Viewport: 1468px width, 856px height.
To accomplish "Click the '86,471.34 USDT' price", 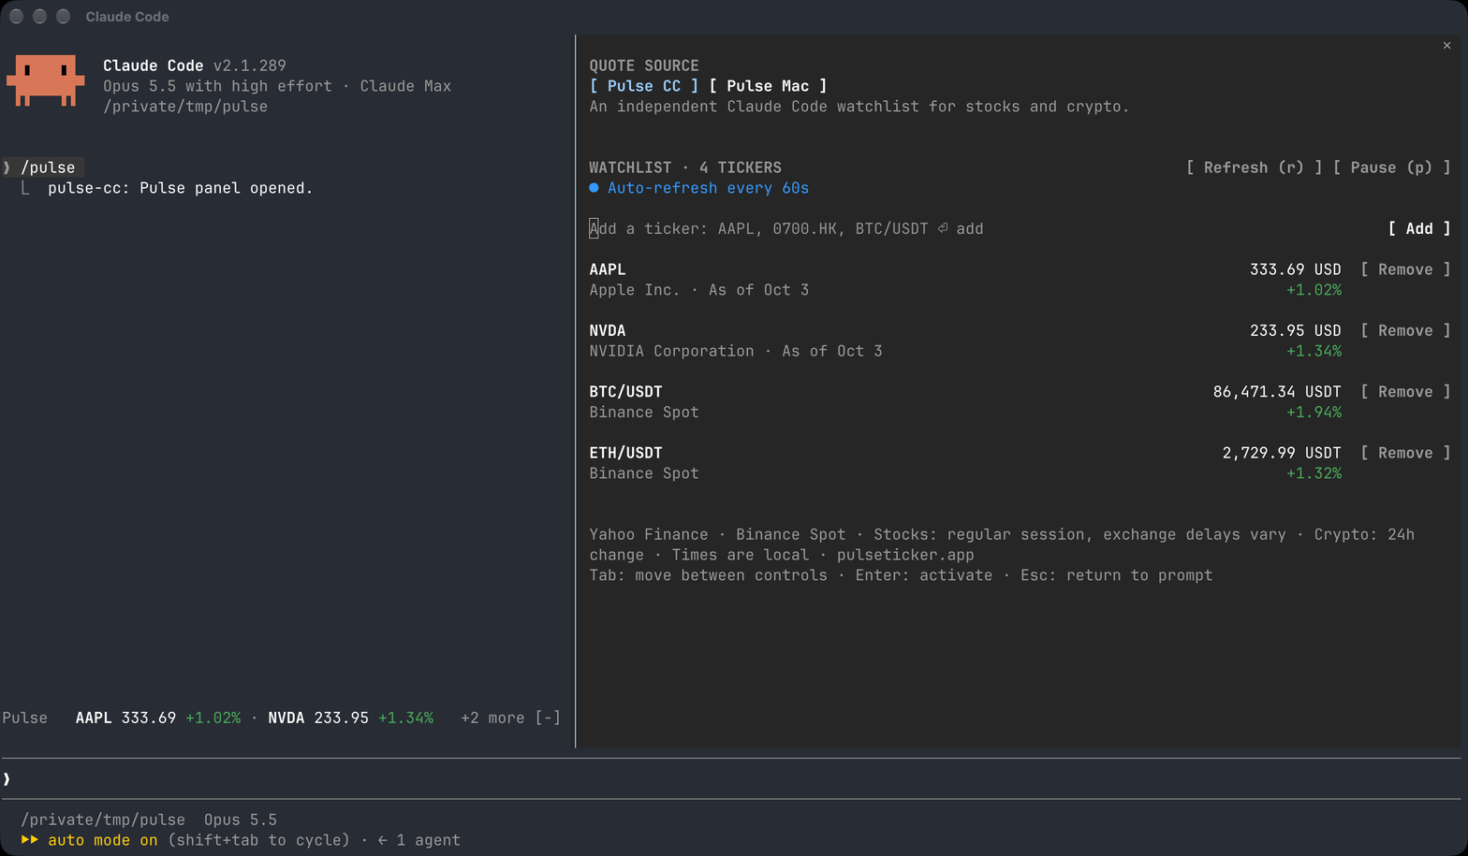I will (1277, 392).
